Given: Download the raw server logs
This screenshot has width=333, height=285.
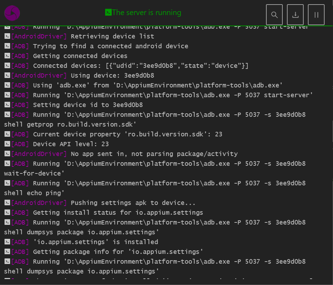Looking at the screenshot, I should [x=295, y=15].
